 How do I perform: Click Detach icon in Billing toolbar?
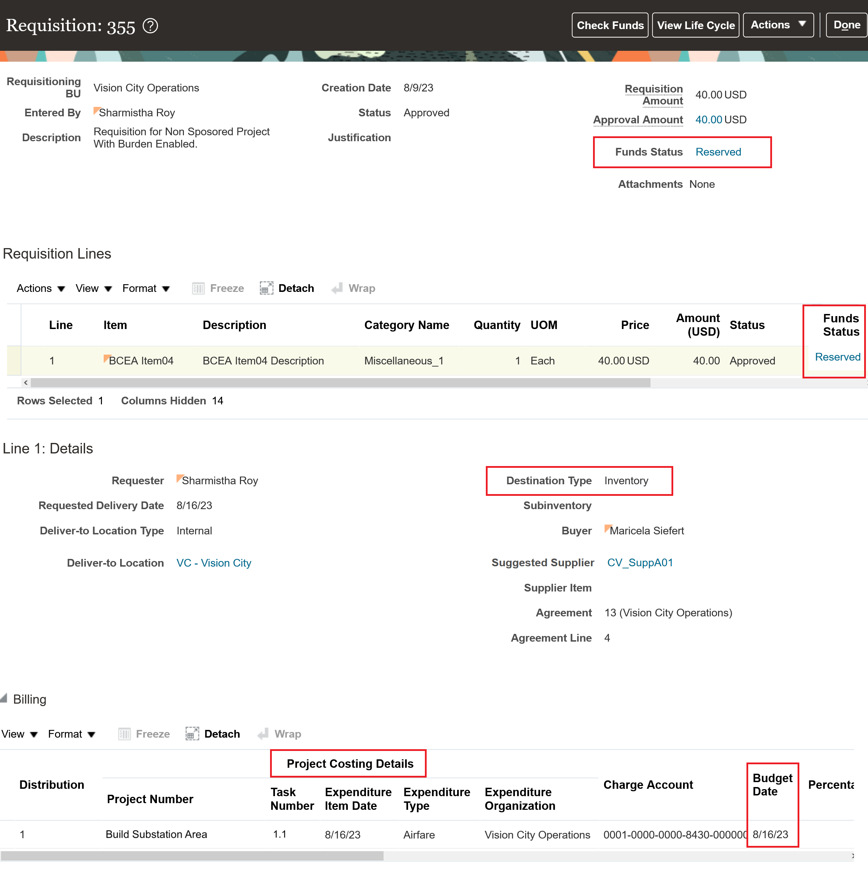coord(192,734)
